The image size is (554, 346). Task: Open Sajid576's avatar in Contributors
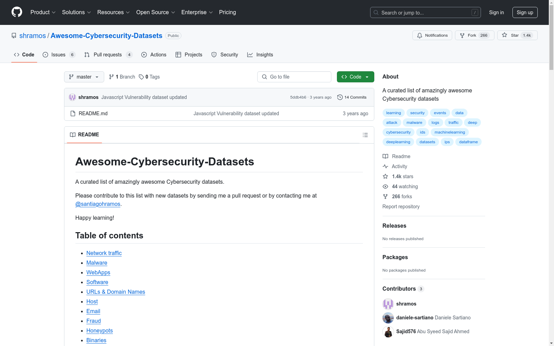[x=388, y=331]
